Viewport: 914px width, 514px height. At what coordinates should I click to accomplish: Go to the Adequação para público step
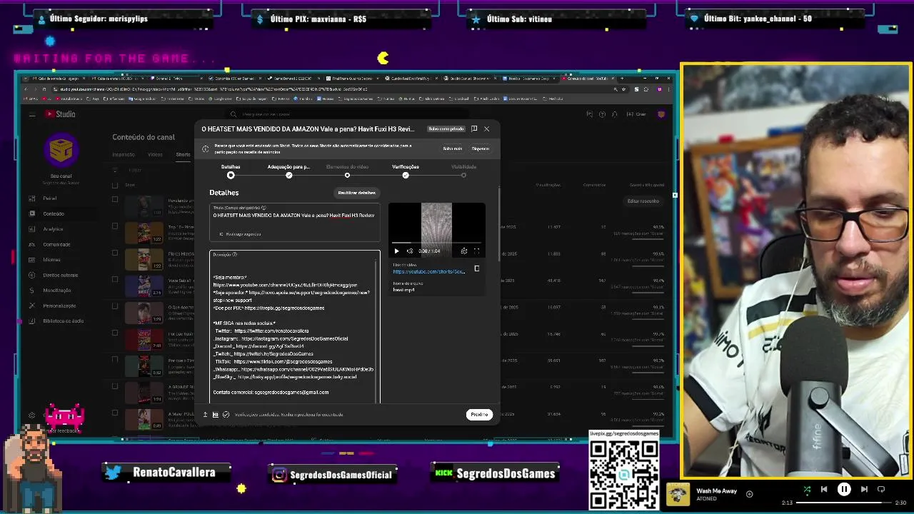point(288,171)
